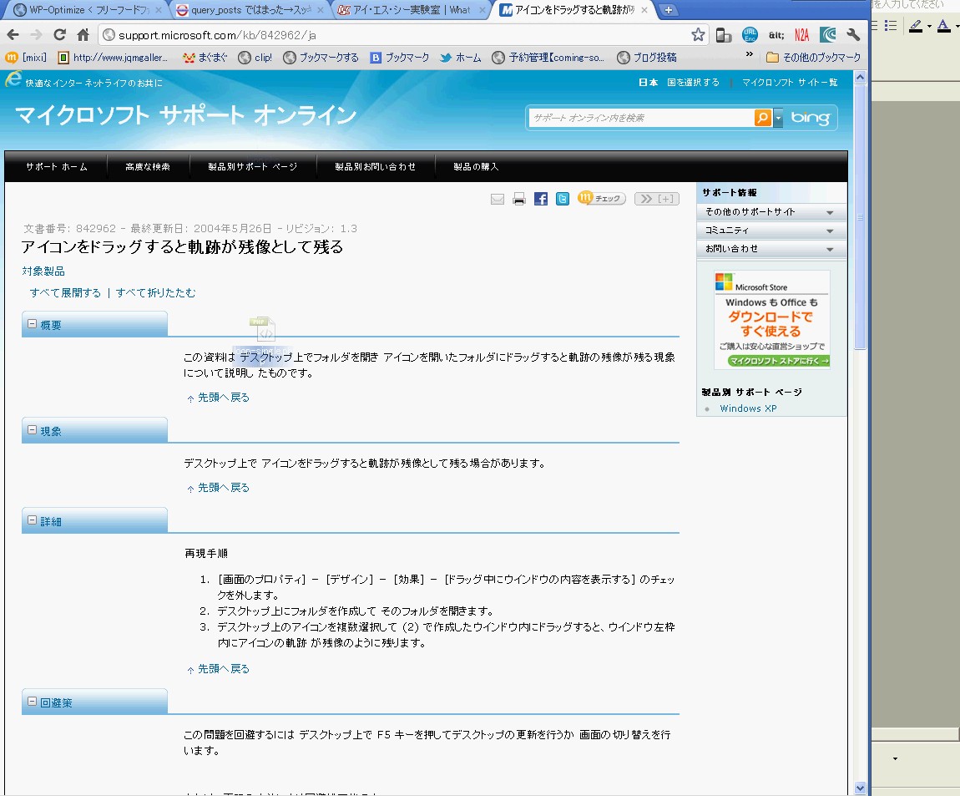Expand お問い合わせ dropdown
The height and width of the screenshot is (796, 960).
coord(771,249)
